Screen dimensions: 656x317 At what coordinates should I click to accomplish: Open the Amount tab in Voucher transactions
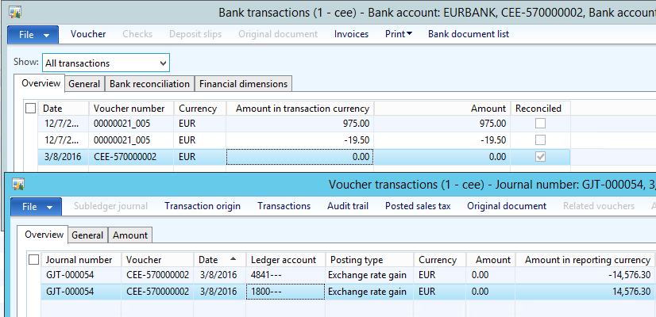point(129,235)
